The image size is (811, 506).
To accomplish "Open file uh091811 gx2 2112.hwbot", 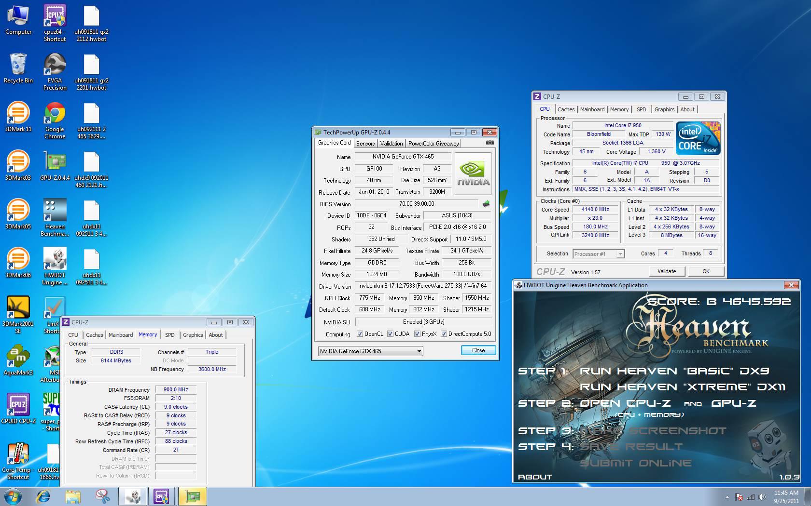I will point(91,23).
